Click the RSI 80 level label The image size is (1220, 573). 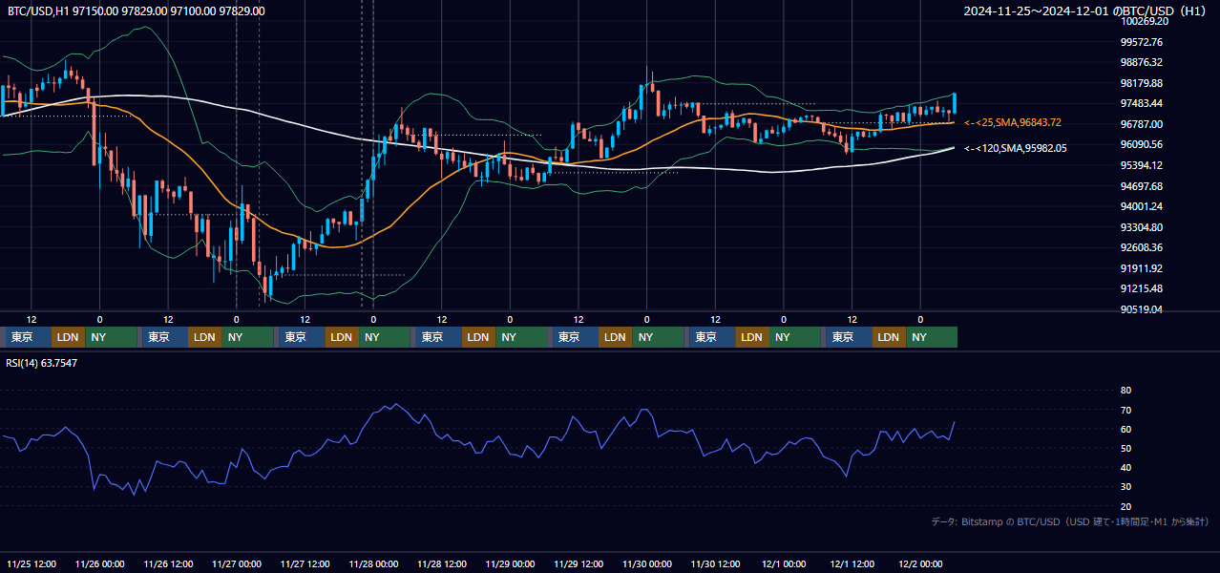click(x=1125, y=391)
